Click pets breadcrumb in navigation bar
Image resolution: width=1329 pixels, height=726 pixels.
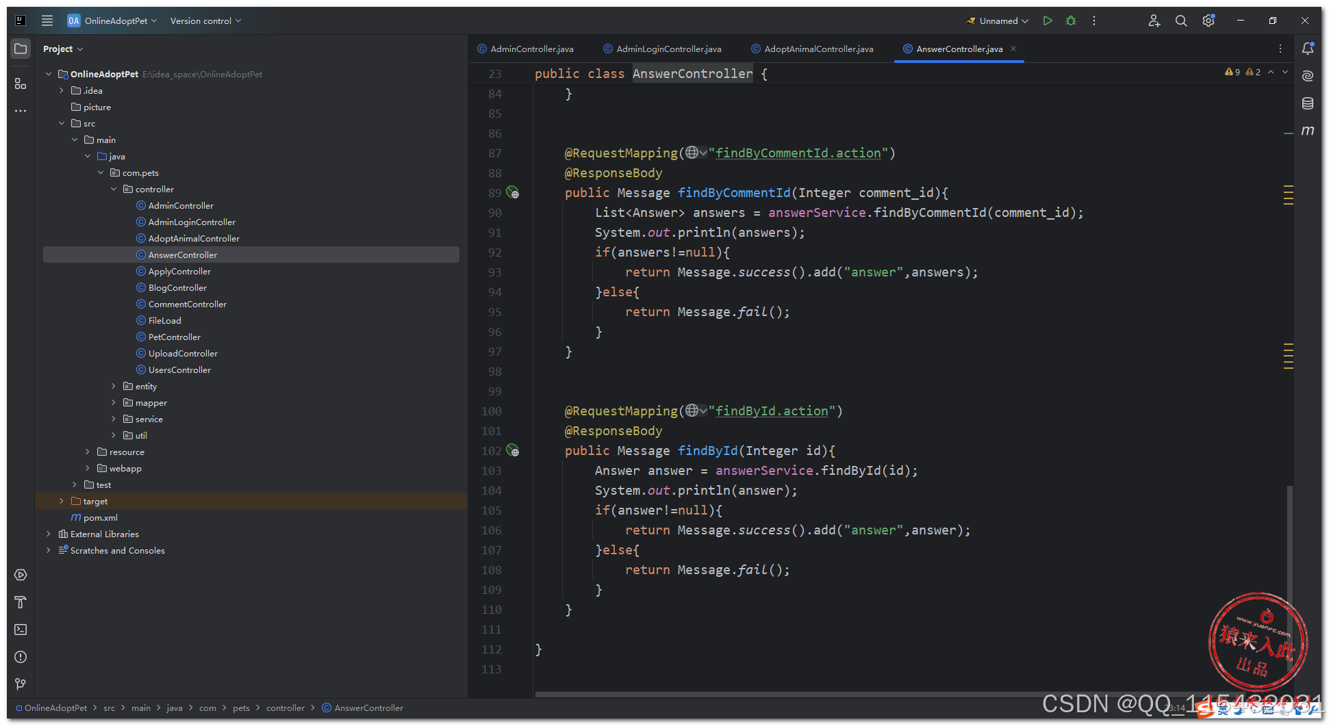pyautogui.click(x=241, y=708)
